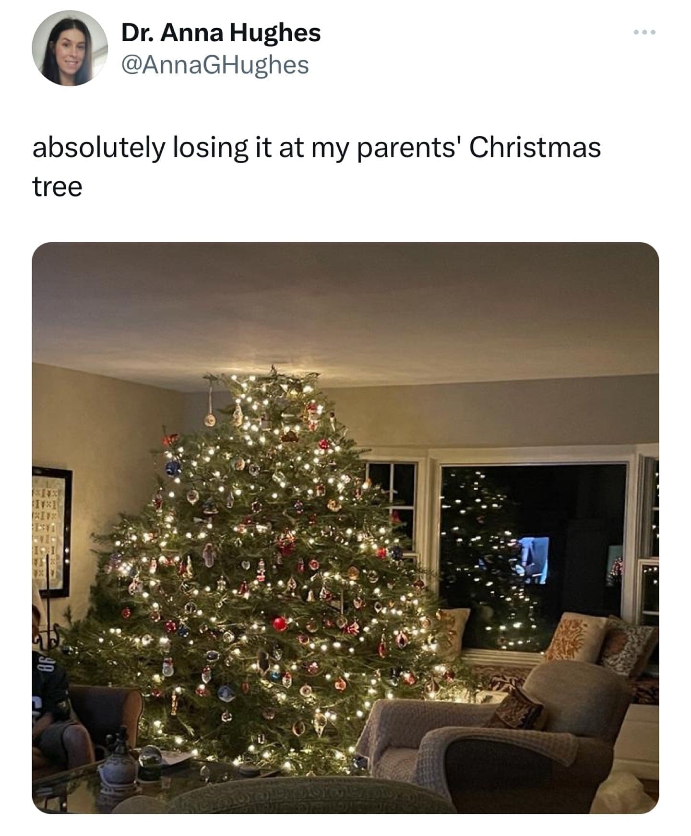Image resolution: width=691 pixels, height=836 pixels.
Task: Click the bright screen reflection in the window
Action: click(x=534, y=560)
